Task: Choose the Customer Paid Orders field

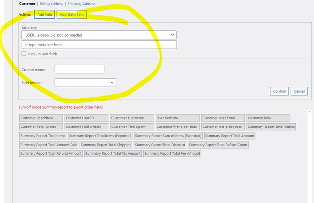Action: (86, 127)
